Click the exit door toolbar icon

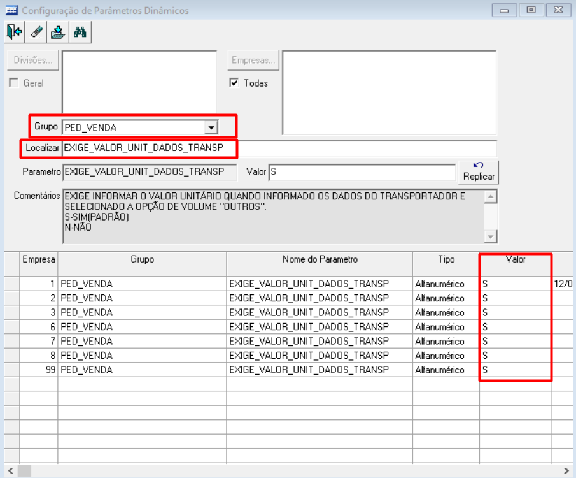point(15,31)
